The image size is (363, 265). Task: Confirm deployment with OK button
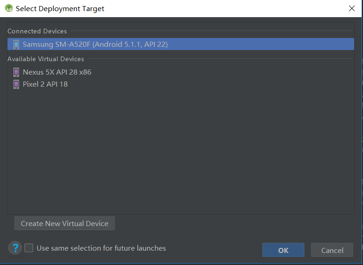(283, 250)
